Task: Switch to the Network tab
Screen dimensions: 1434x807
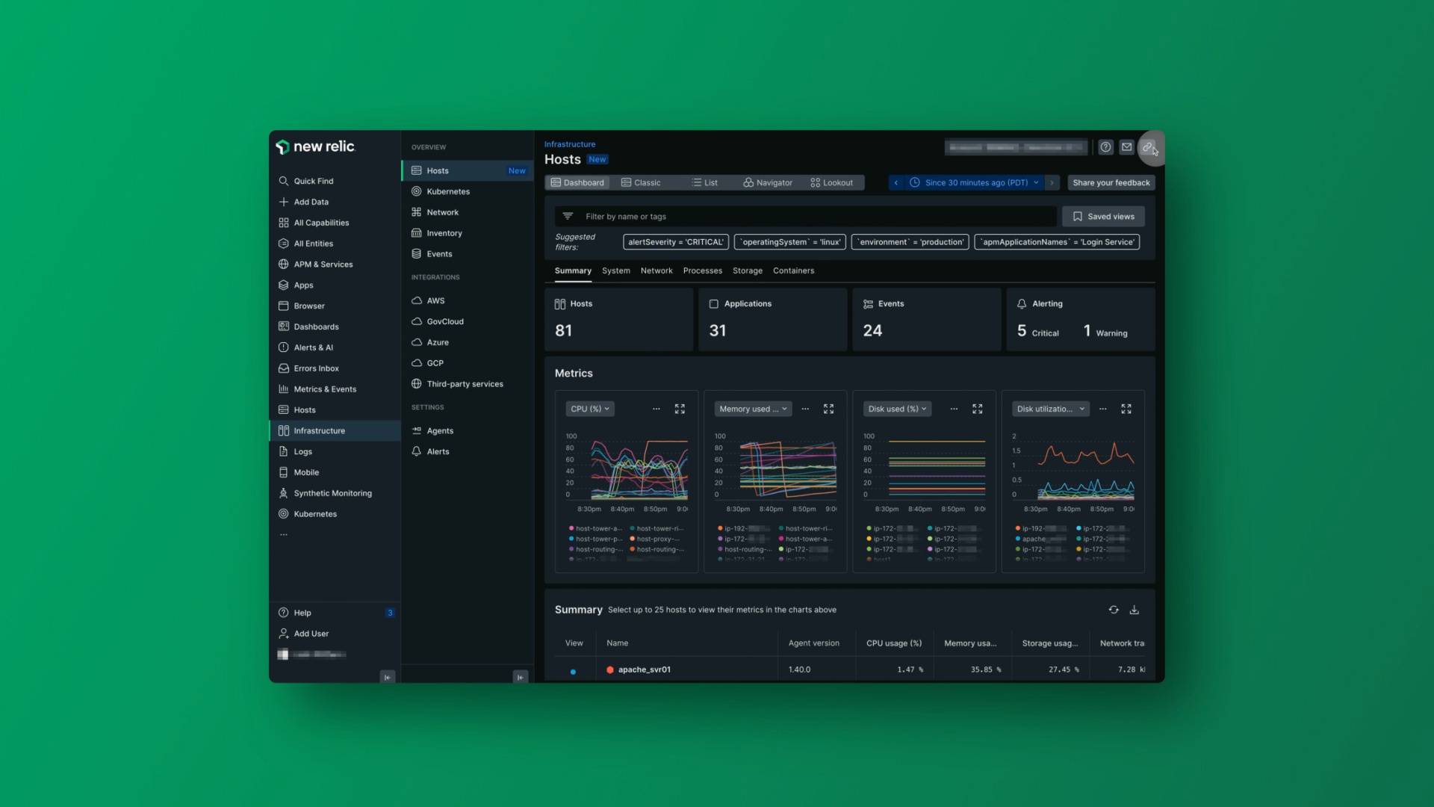Action: click(657, 271)
